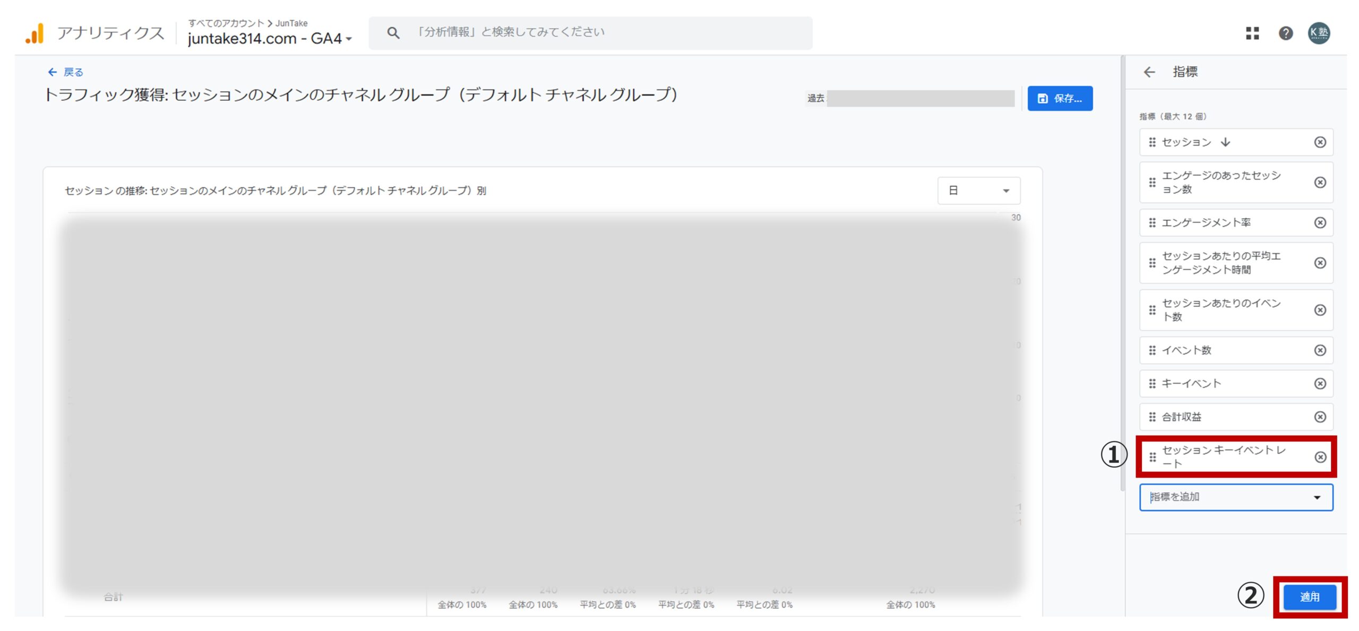Image resolution: width=1359 pixels, height=631 pixels.
Task: Remove the セッション metric via its X icon
Action: (1320, 142)
